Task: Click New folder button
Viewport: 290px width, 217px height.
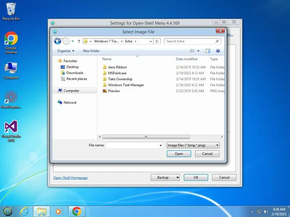Action: 91,51
